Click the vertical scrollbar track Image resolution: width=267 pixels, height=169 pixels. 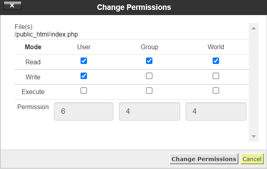254,79
